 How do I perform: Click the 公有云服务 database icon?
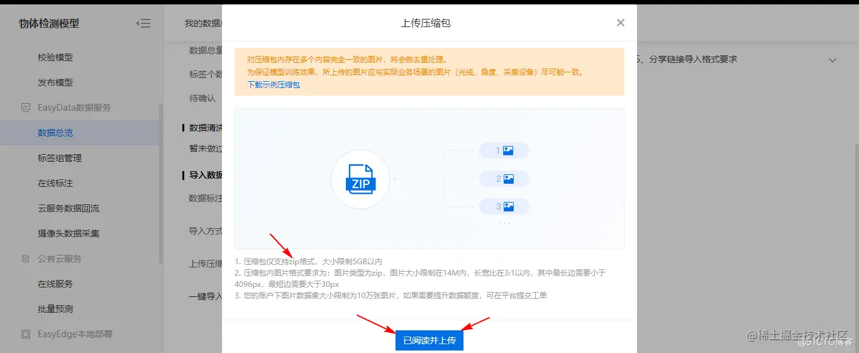click(x=26, y=259)
